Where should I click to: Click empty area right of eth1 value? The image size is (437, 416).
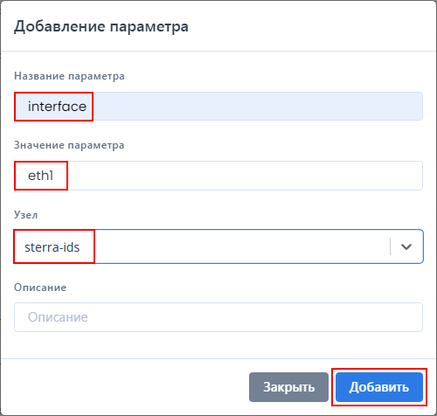tap(245, 176)
